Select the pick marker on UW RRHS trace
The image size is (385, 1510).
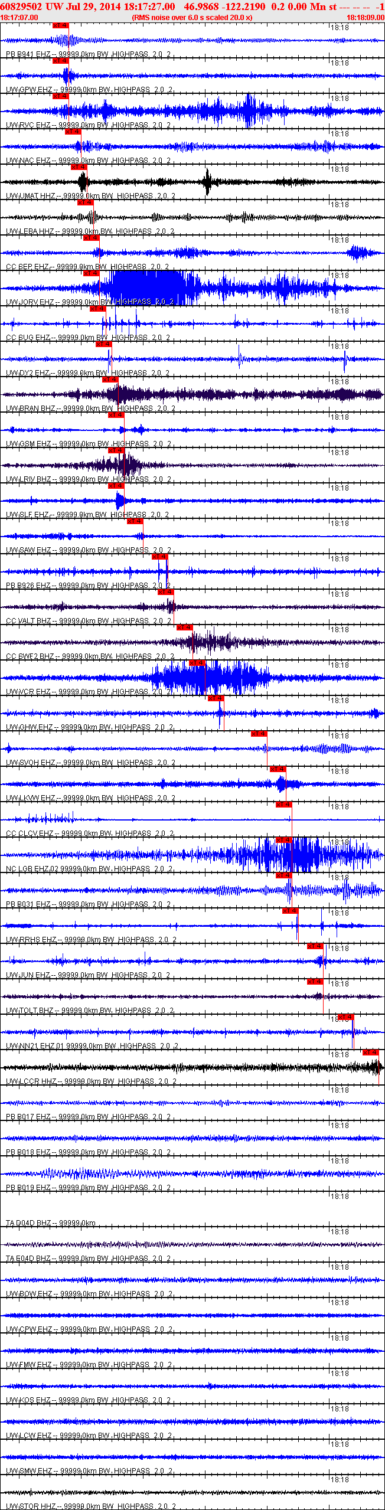290,911
